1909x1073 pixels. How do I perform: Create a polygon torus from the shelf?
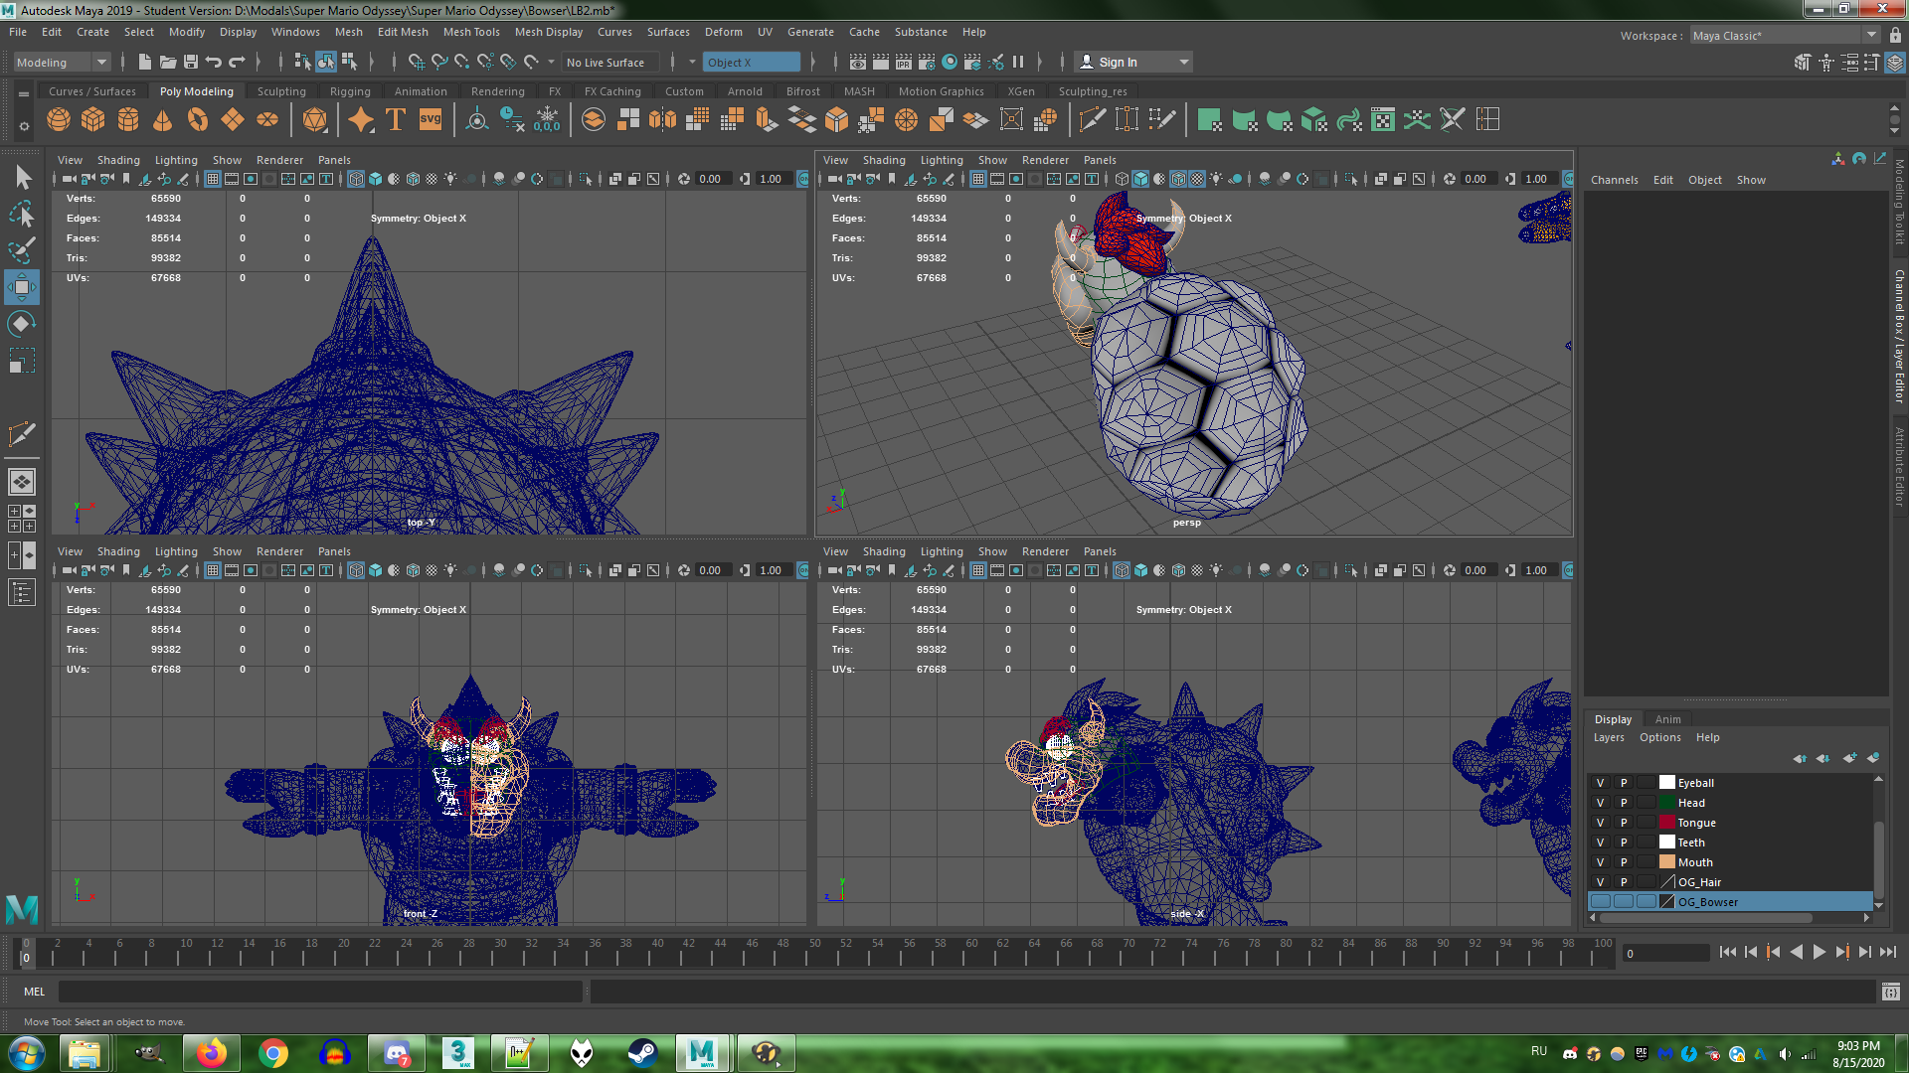pyautogui.click(x=198, y=120)
